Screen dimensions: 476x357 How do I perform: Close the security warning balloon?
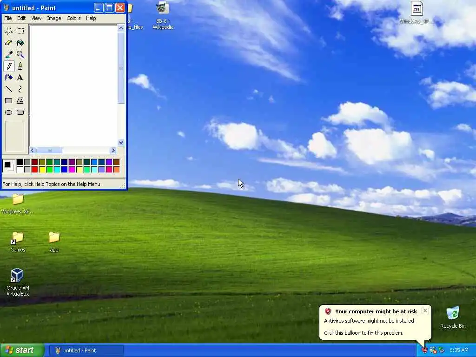coord(425,311)
